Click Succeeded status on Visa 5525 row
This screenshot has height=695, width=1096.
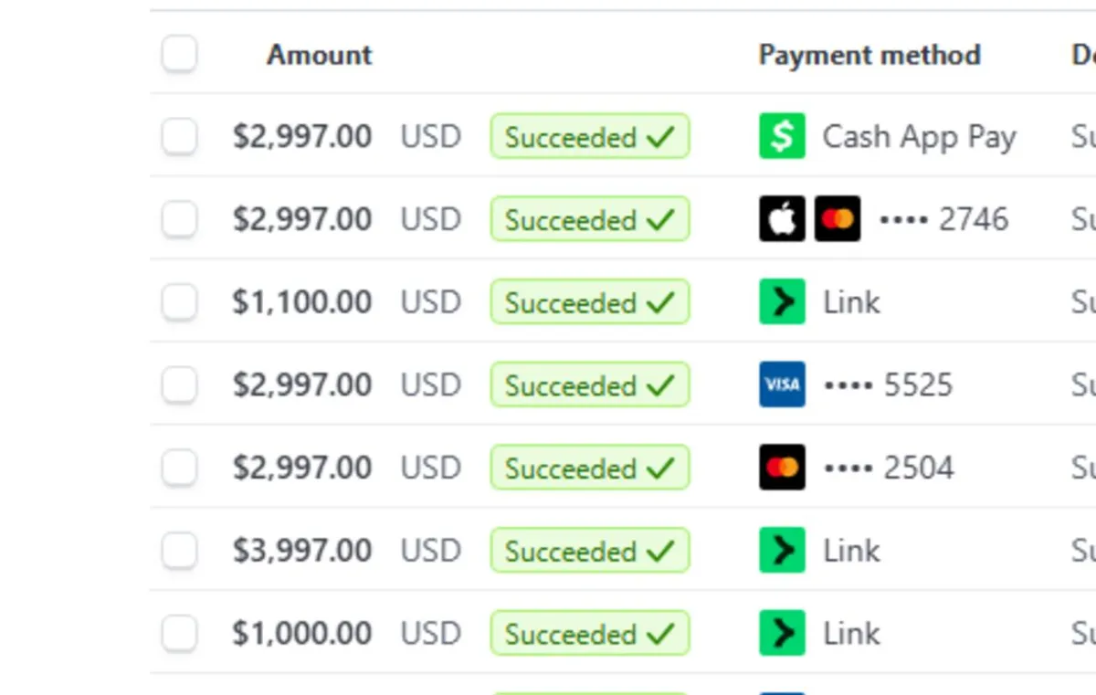(589, 384)
